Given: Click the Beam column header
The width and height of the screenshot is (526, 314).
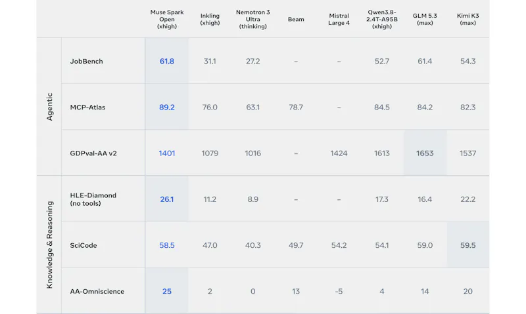Looking at the screenshot, I should (x=296, y=19).
